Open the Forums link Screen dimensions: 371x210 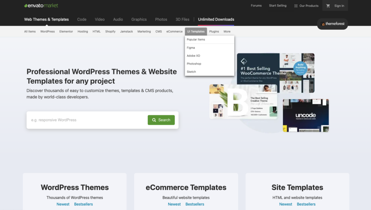point(256,5)
